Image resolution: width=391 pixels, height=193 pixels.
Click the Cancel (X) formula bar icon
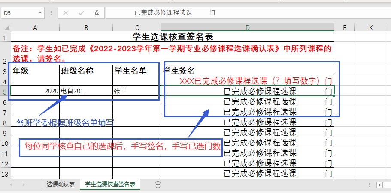(66, 13)
